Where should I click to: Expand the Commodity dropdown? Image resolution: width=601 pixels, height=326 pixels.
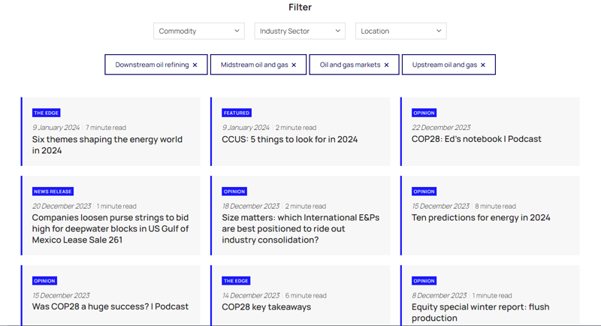coord(198,31)
